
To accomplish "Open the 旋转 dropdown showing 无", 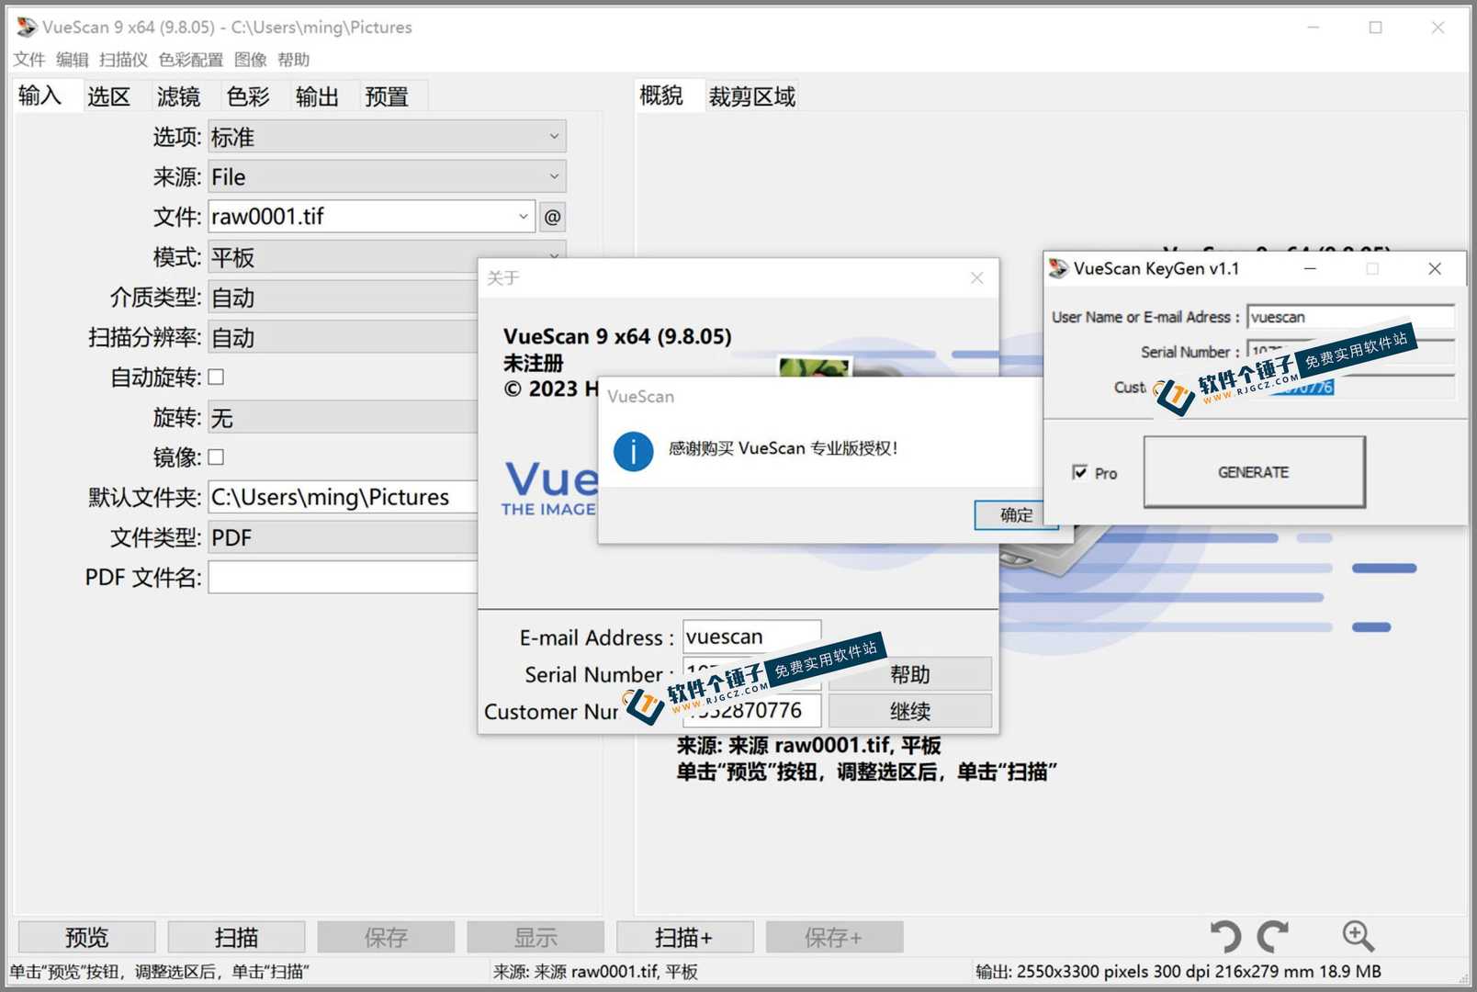I will (343, 418).
